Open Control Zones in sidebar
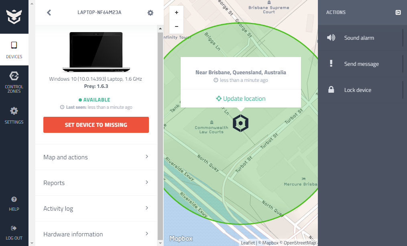Screen dimensions: 407x246 (x=14, y=82)
